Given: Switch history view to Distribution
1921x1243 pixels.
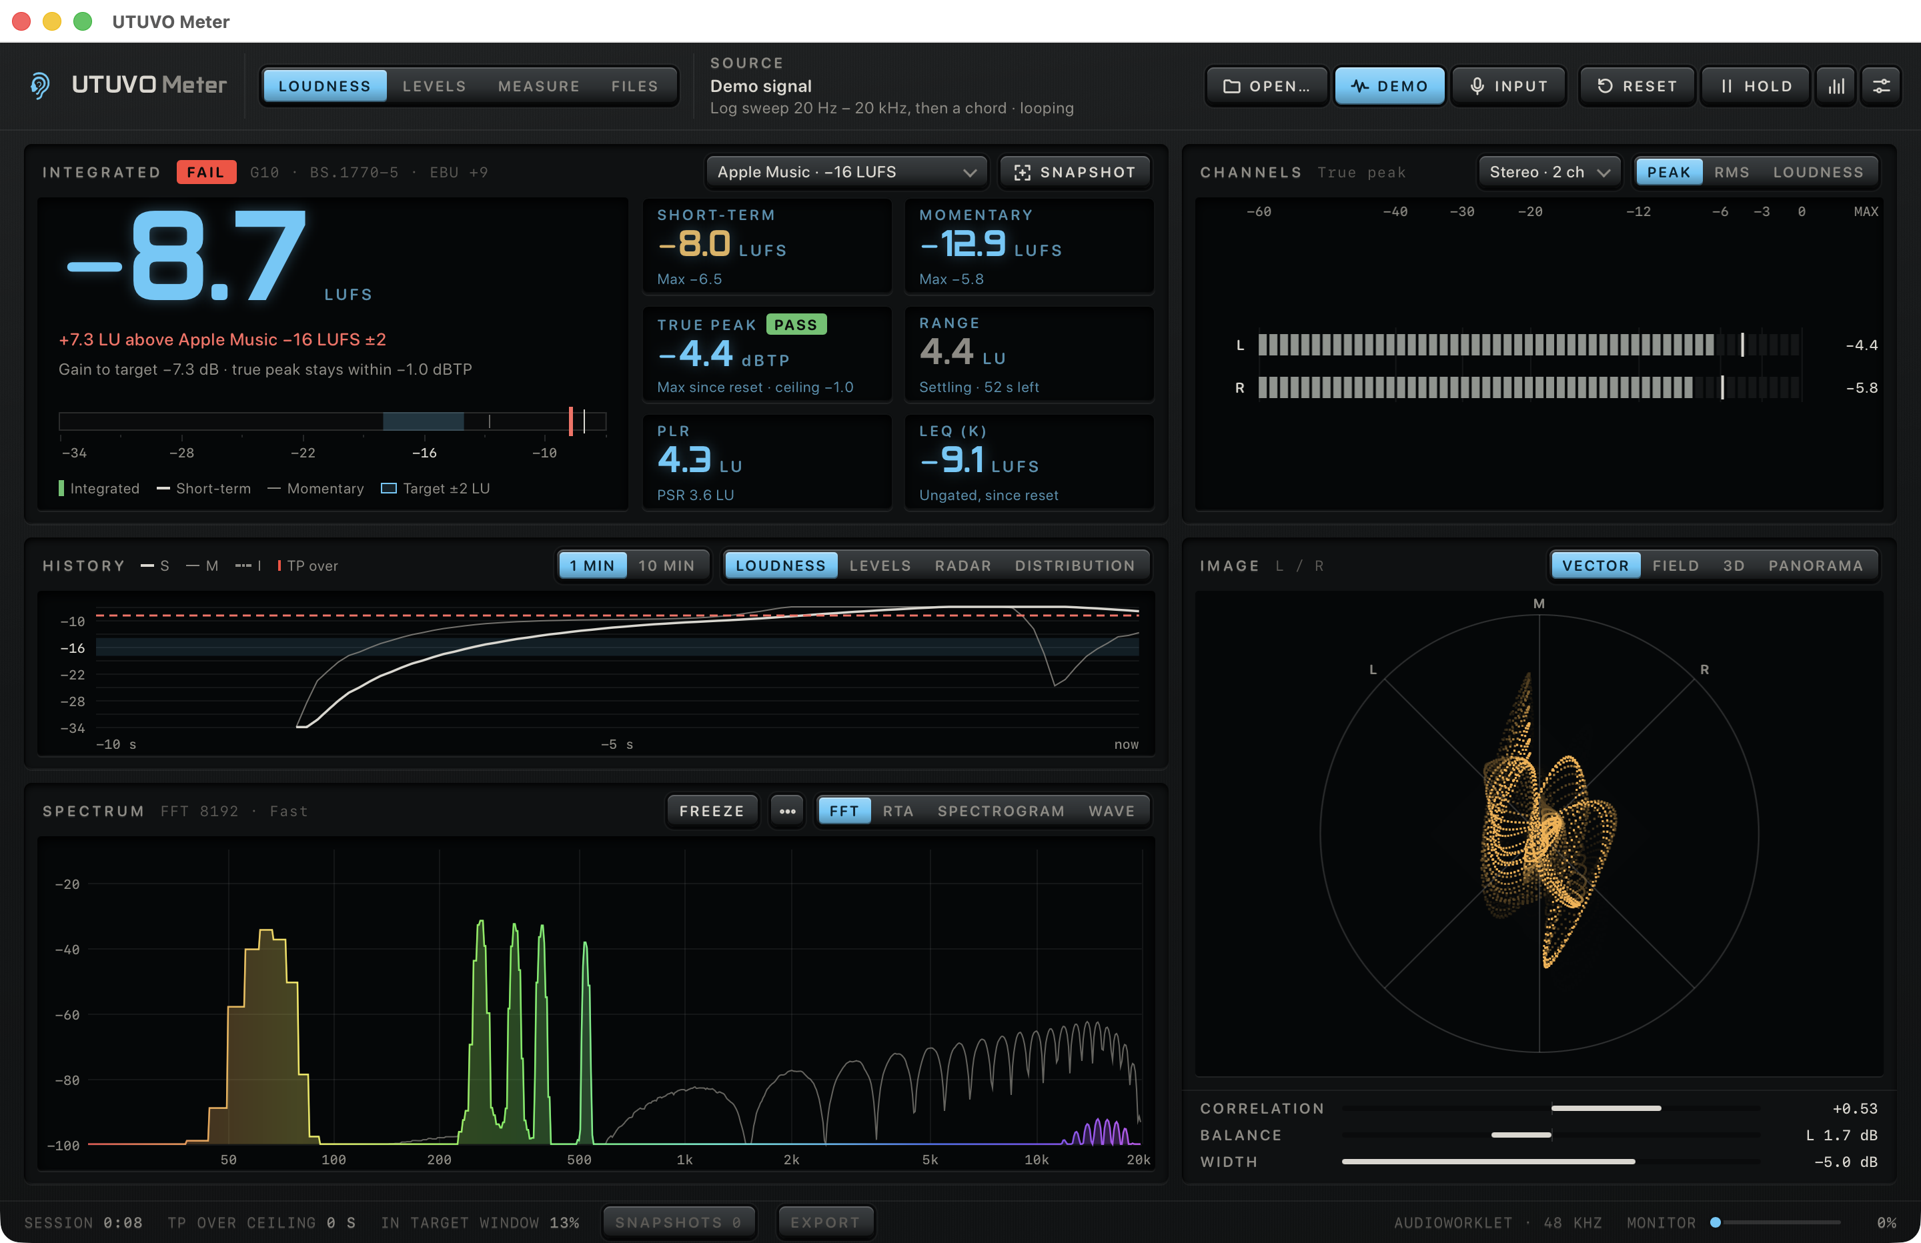Looking at the screenshot, I should pyautogui.click(x=1075, y=565).
